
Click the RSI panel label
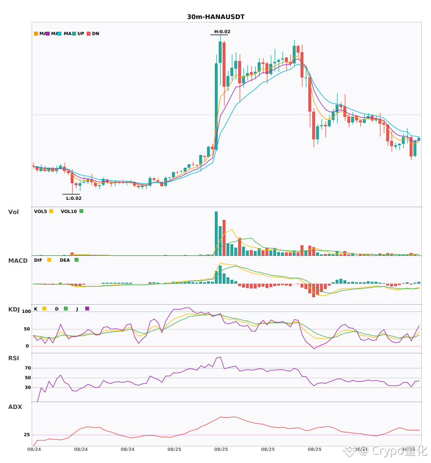[x=14, y=358]
